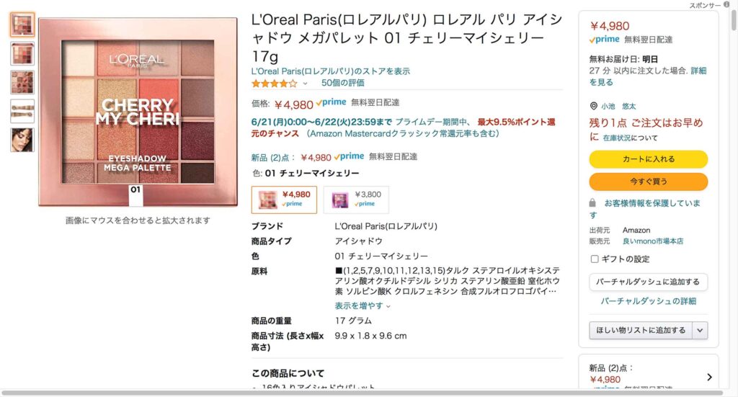Expand ingredients with 表示を増やす
This screenshot has height=397, width=738.
click(363, 305)
